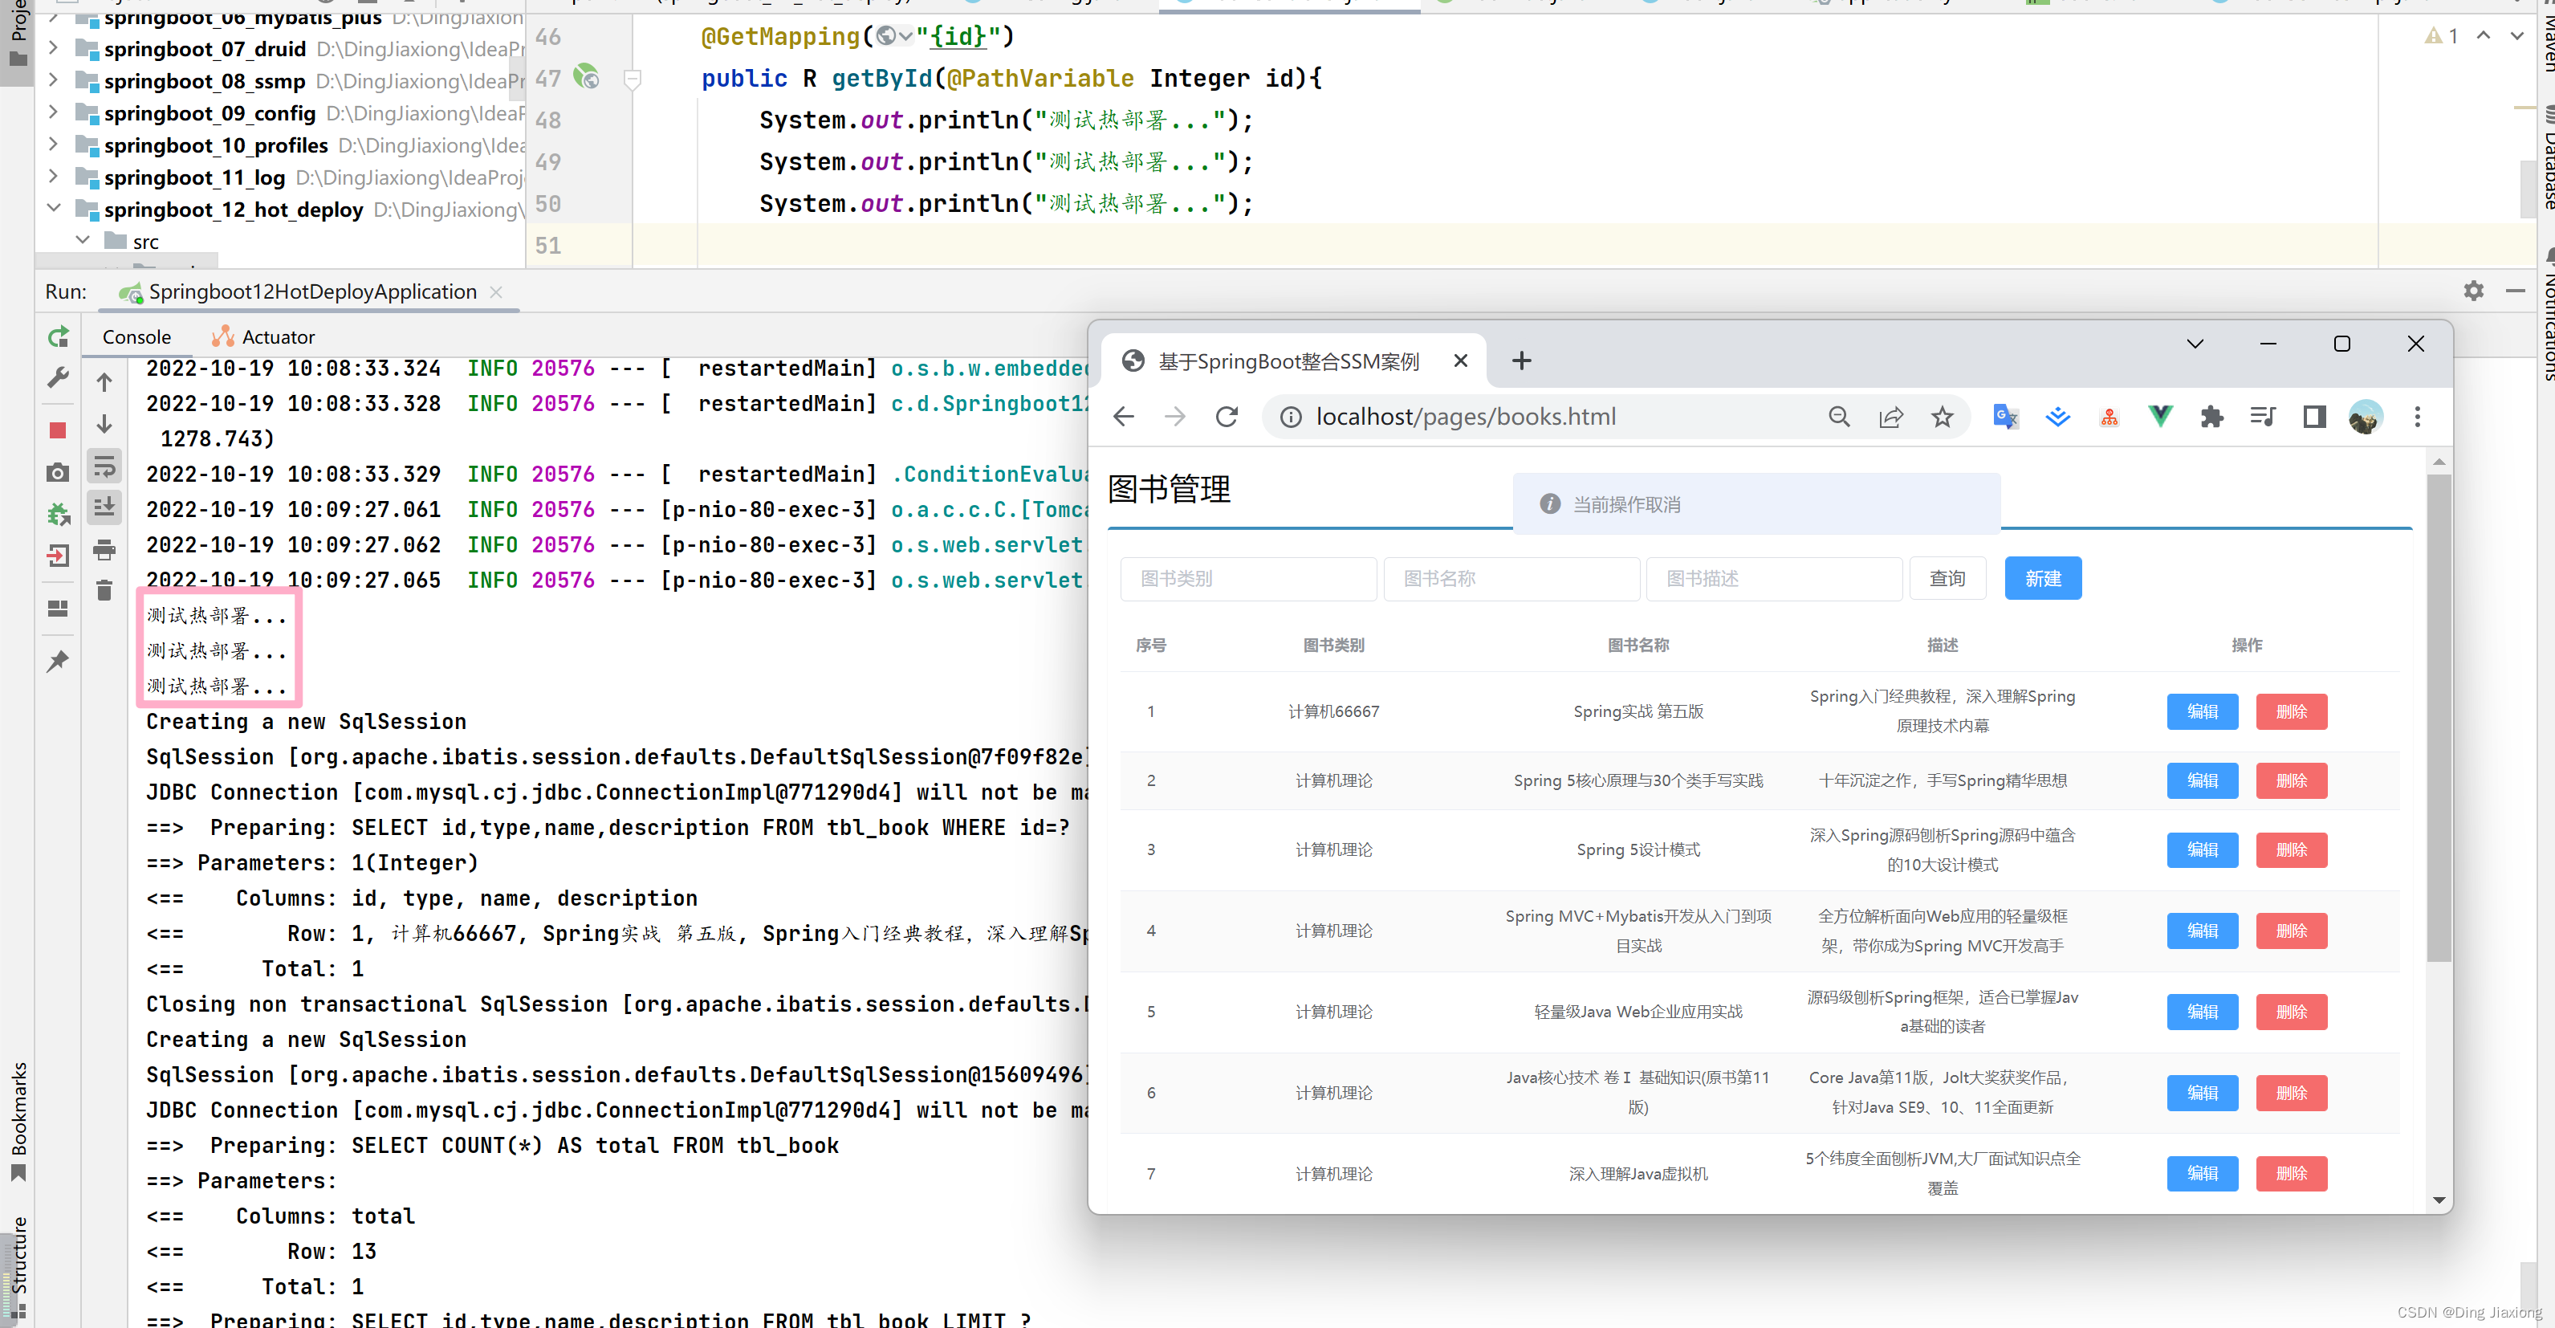Click the exit sign-out icon in Run sidebar
The width and height of the screenshot is (2555, 1328).
coord(59,556)
